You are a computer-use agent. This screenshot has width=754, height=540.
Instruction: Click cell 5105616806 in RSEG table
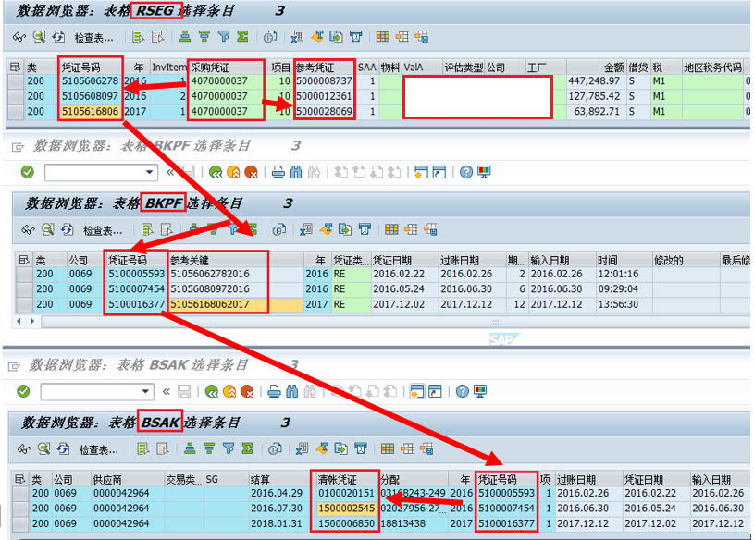coord(91,112)
